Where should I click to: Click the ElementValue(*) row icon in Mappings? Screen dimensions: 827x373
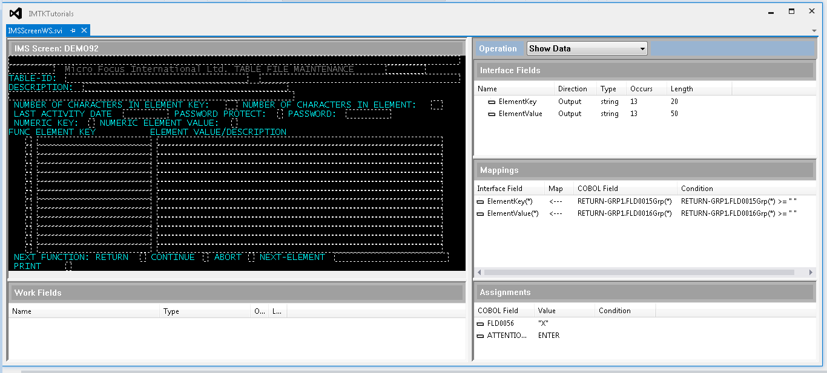[x=479, y=213]
